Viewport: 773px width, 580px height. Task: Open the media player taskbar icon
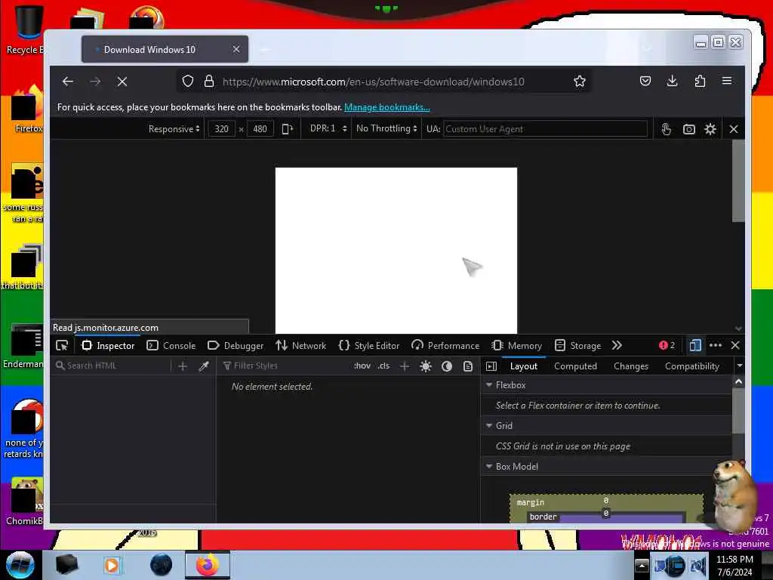pyautogui.click(x=112, y=565)
